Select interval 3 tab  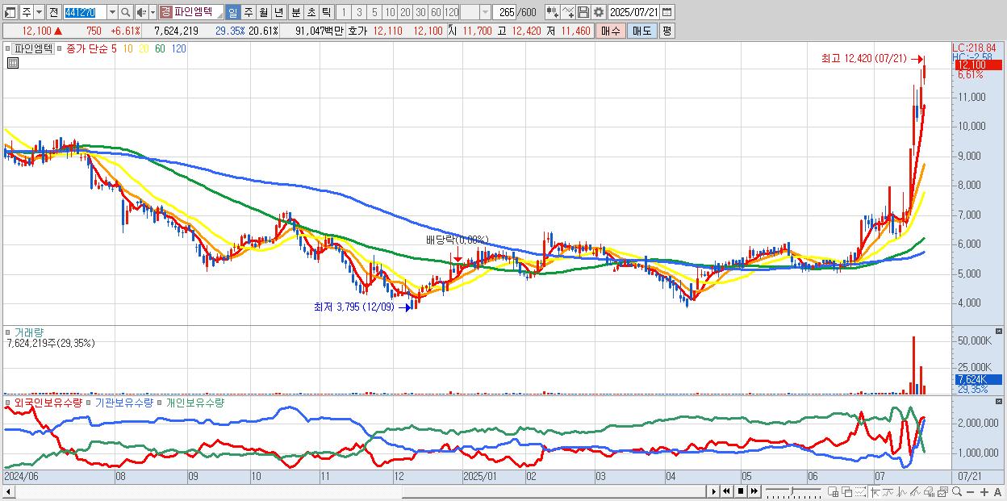point(358,12)
